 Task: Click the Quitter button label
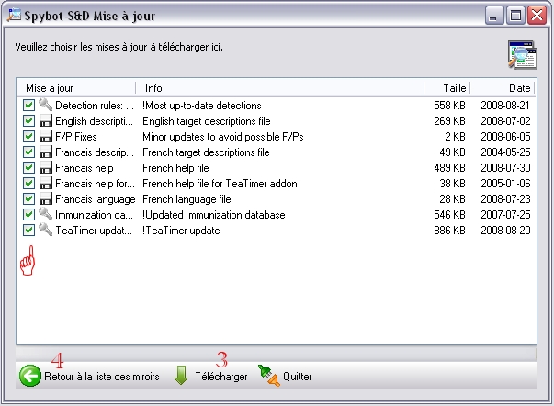coord(297,377)
